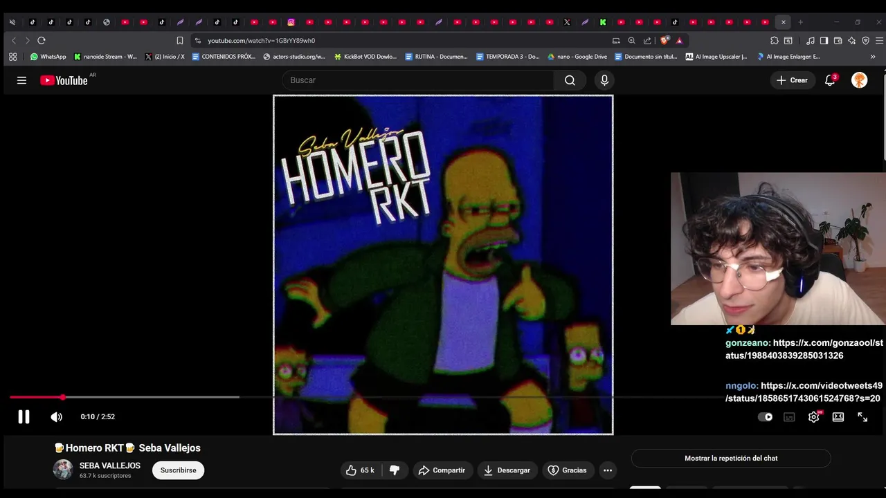Screen dimensions: 886x498
Task: Bookmark this page using the address bar icon
Action: (x=180, y=41)
